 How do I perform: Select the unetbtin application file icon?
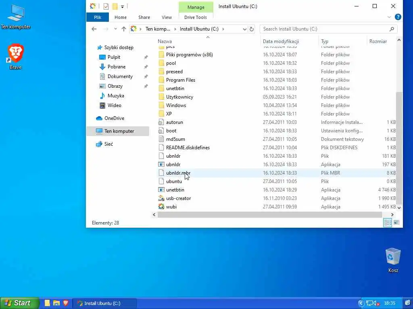click(161, 190)
